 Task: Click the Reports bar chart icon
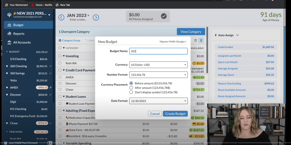tap(9, 33)
